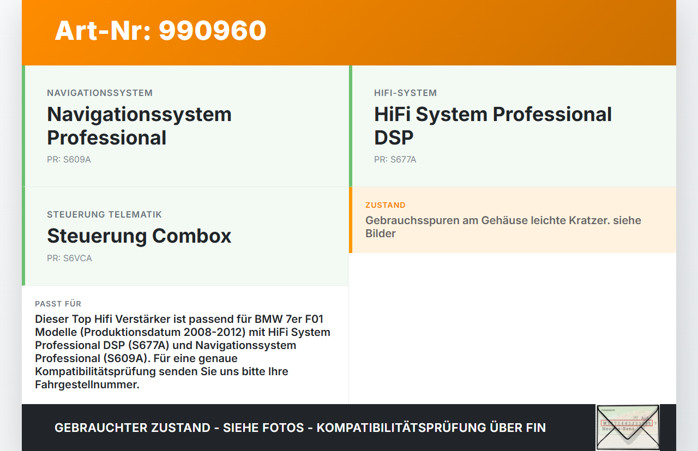The image size is (698, 451).
Task: Click the PR: S677A code label
Action: pos(395,160)
